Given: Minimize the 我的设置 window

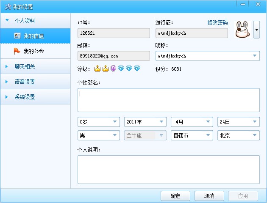Looking at the screenshot, I should click(243, 4).
